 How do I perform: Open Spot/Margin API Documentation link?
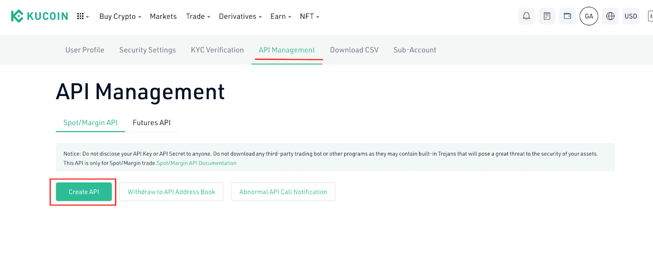pos(196,163)
